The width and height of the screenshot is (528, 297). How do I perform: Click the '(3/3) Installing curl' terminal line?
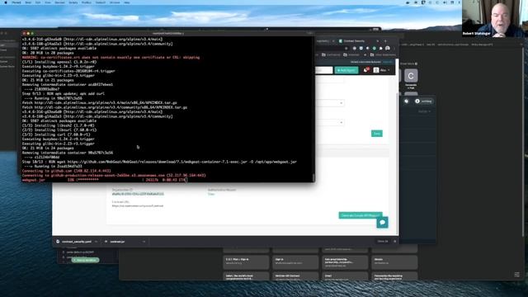(56, 134)
